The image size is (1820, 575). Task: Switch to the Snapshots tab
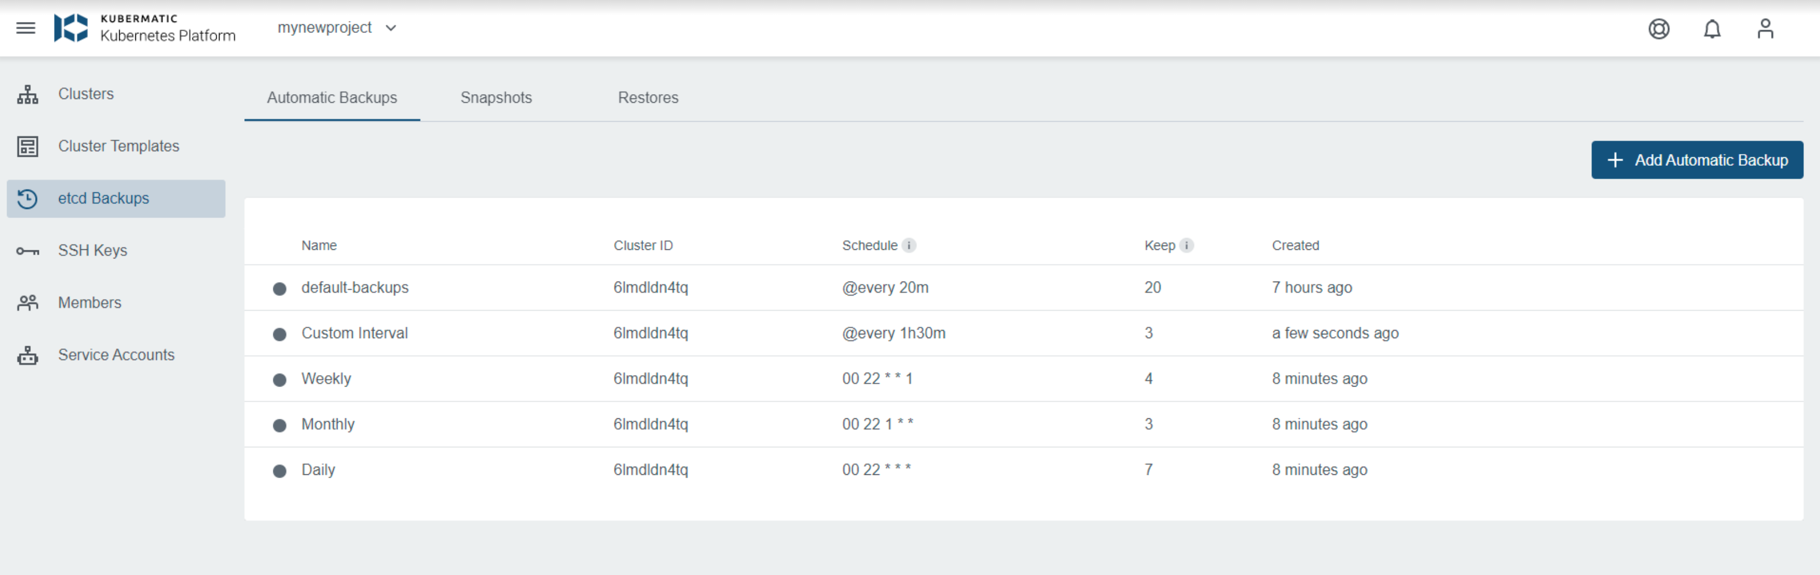[x=496, y=98]
